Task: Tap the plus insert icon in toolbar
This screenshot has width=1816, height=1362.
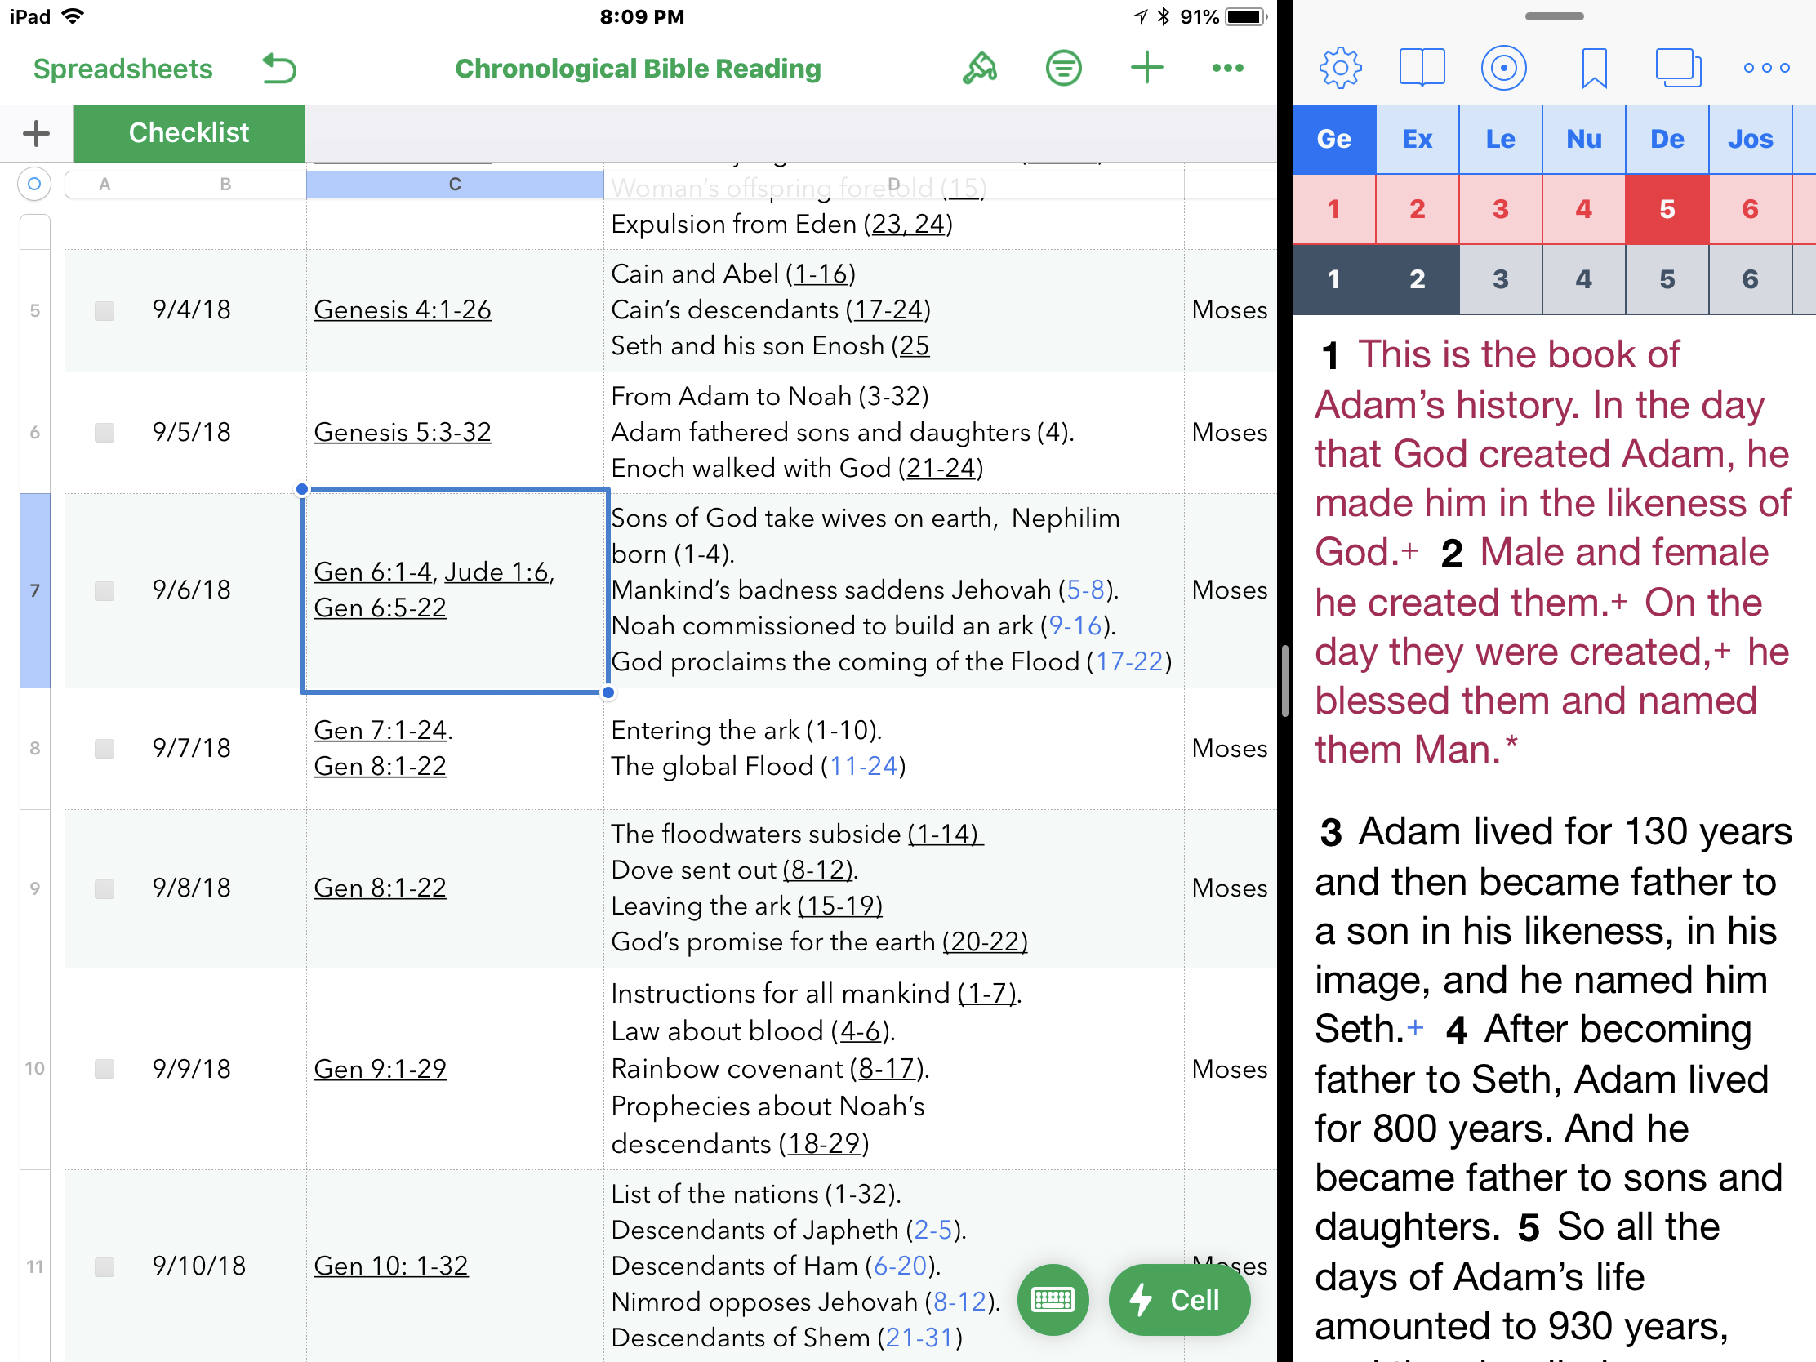Action: click(x=1146, y=68)
